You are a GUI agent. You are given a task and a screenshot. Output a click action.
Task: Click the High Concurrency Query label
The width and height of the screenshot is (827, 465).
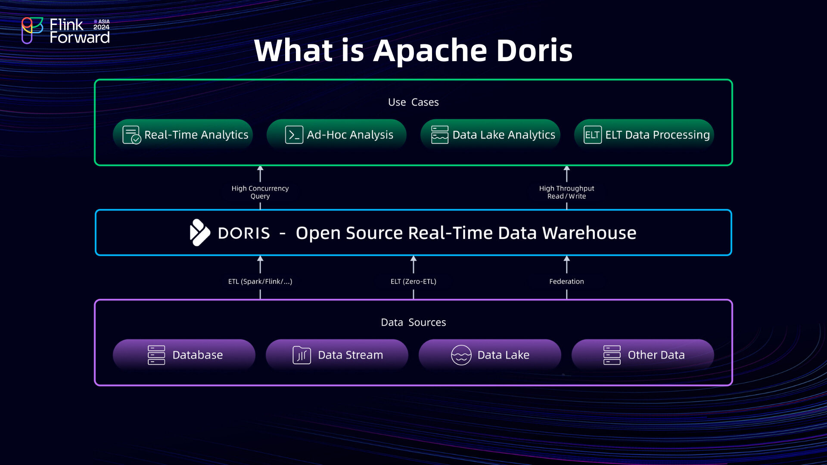260,192
